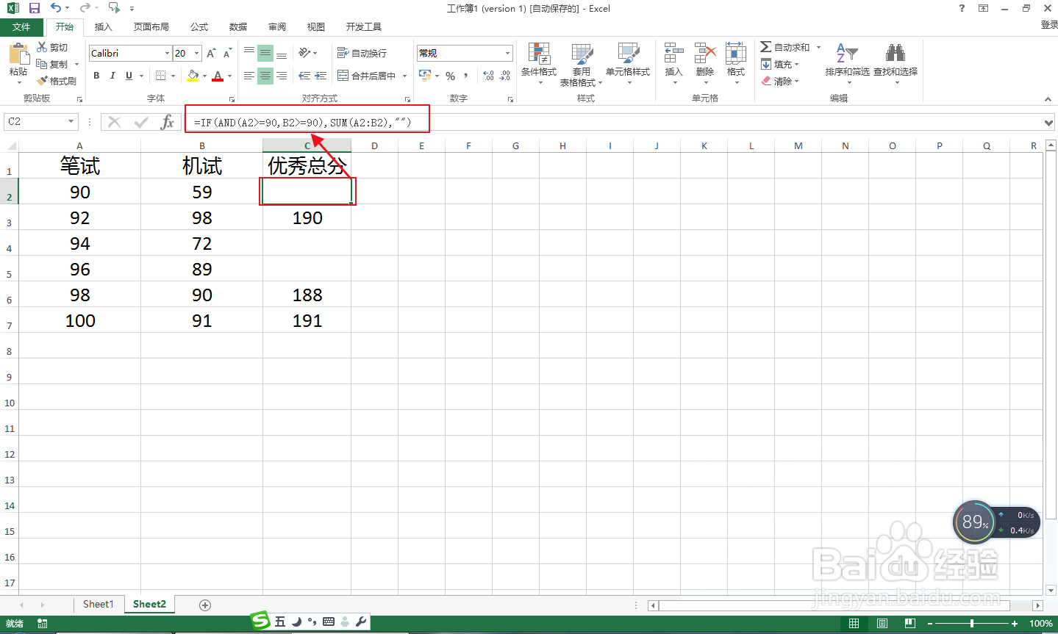
Task: Switch to the 插入 ribbon tab
Action: pyautogui.click(x=104, y=26)
